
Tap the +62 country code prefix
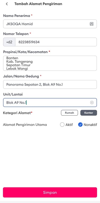pyautogui.click(x=9, y=42)
